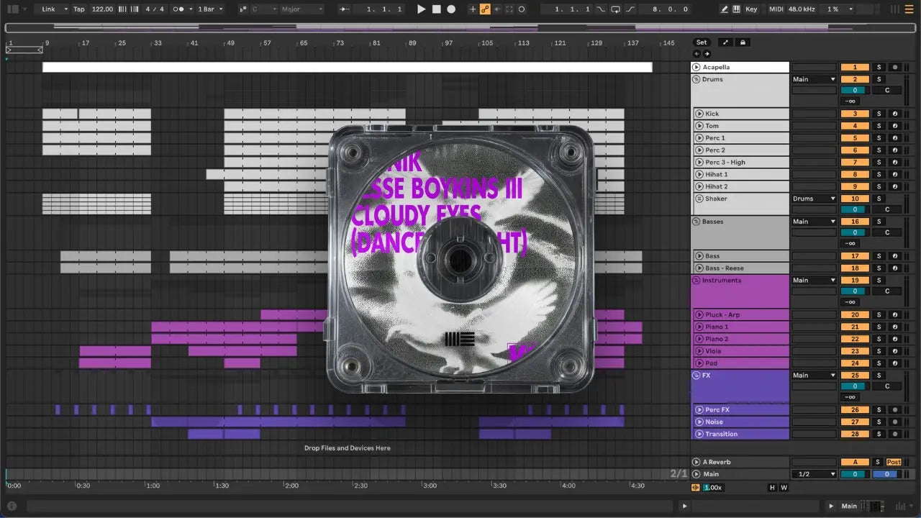Open the root note C dropdown
This screenshot has width=921, height=518.
click(x=264, y=9)
